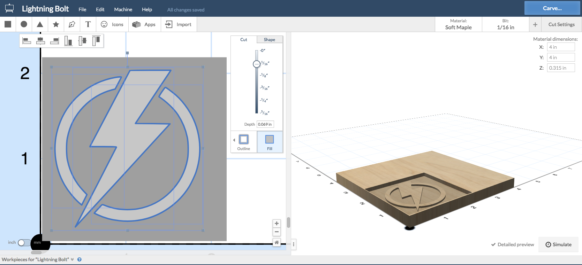Viewport: 582px width, 265px height.
Task: Click the canvas vertical scrollbar
Action: click(x=288, y=223)
